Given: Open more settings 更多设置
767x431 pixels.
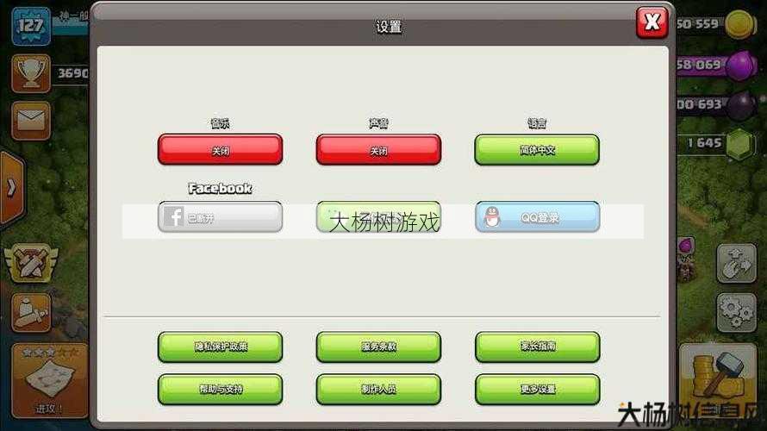Looking at the screenshot, I should pyautogui.click(x=537, y=390).
